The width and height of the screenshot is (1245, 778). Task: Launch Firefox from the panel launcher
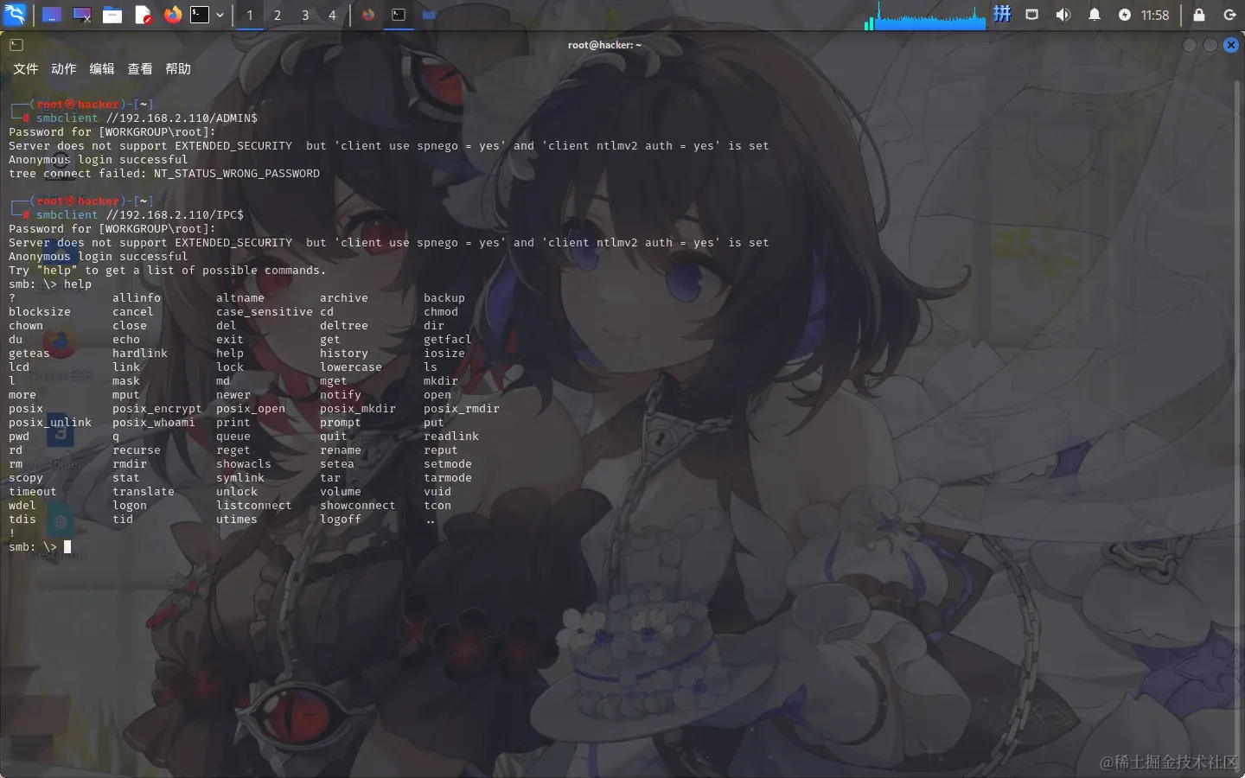173,15
